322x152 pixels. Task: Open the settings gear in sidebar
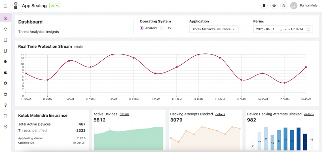pyautogui.click(x=5, y=105)
